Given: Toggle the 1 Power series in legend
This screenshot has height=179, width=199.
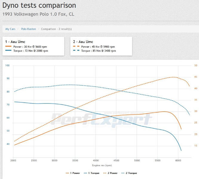Looking at the screenshot, I should pyautogui.click(x=73, y=173).
